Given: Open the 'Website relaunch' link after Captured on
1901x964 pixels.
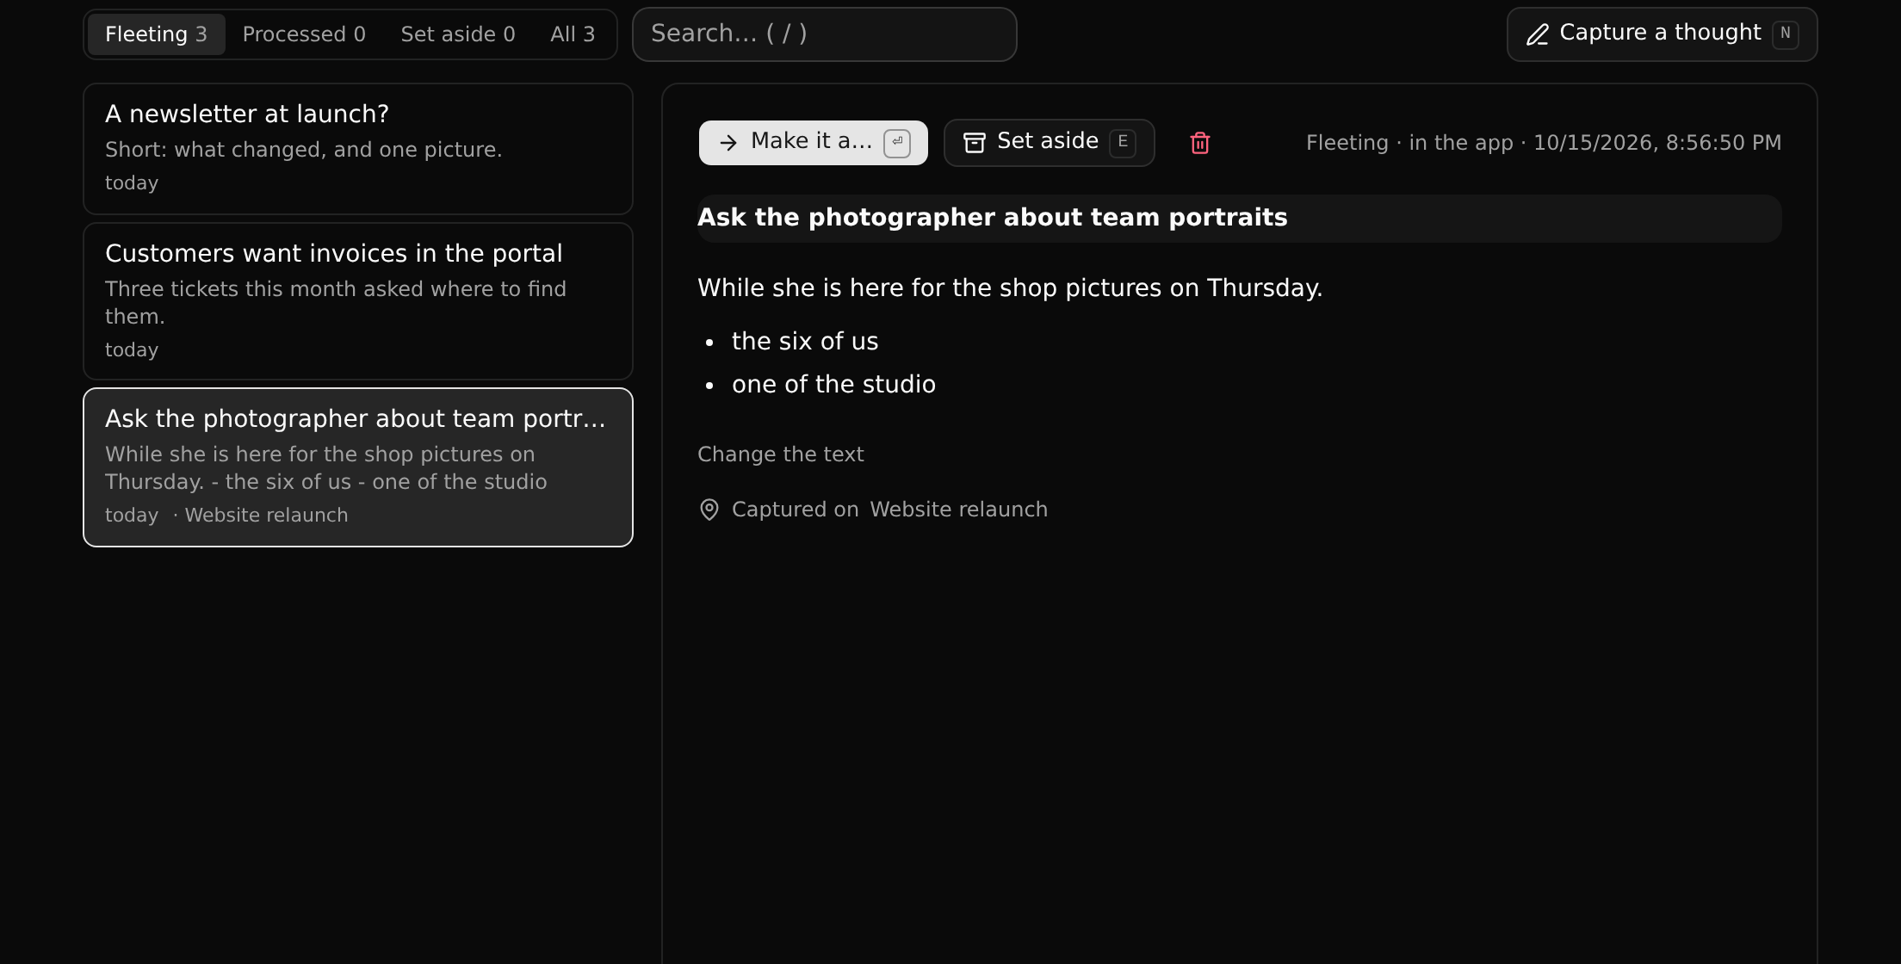Looking at the screenshot, I should pyautogui.click(x=958, y=510).
